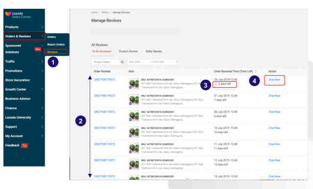Select Return Orders in the submenu
The height and width of the screenshot is (189, 313).
[56, 45]
